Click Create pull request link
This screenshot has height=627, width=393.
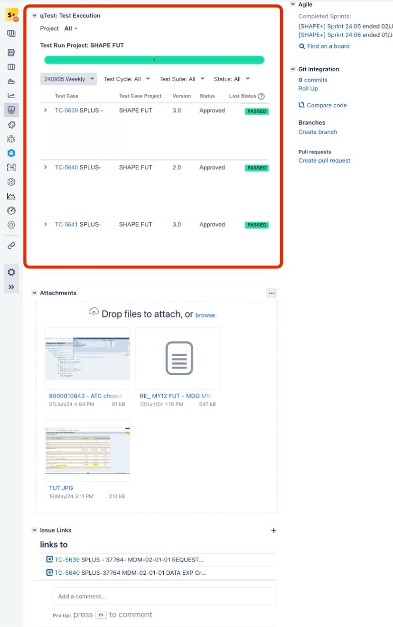324,160
